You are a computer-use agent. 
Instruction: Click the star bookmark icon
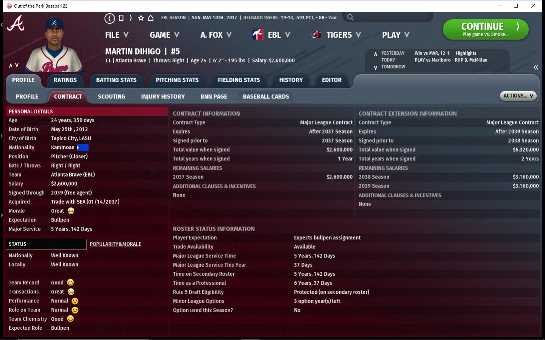[x=141, y=18]
